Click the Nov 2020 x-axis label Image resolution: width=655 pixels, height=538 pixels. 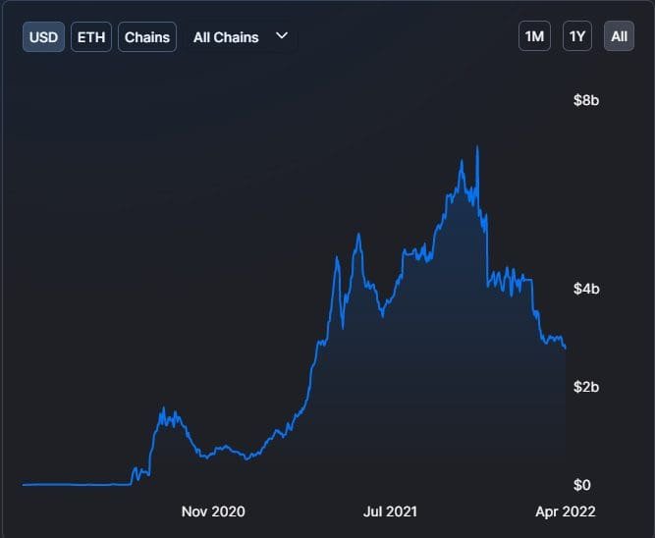(x=213, y=511)
